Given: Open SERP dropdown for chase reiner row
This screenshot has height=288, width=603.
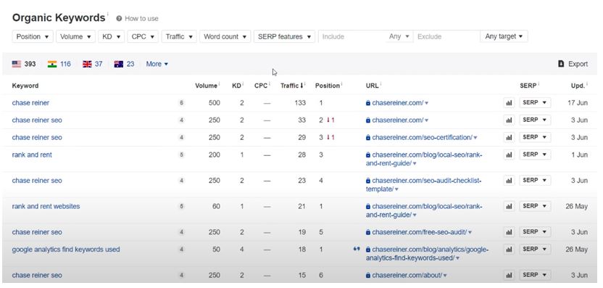Looking at the screenshot, I should (x=535, y=103).
